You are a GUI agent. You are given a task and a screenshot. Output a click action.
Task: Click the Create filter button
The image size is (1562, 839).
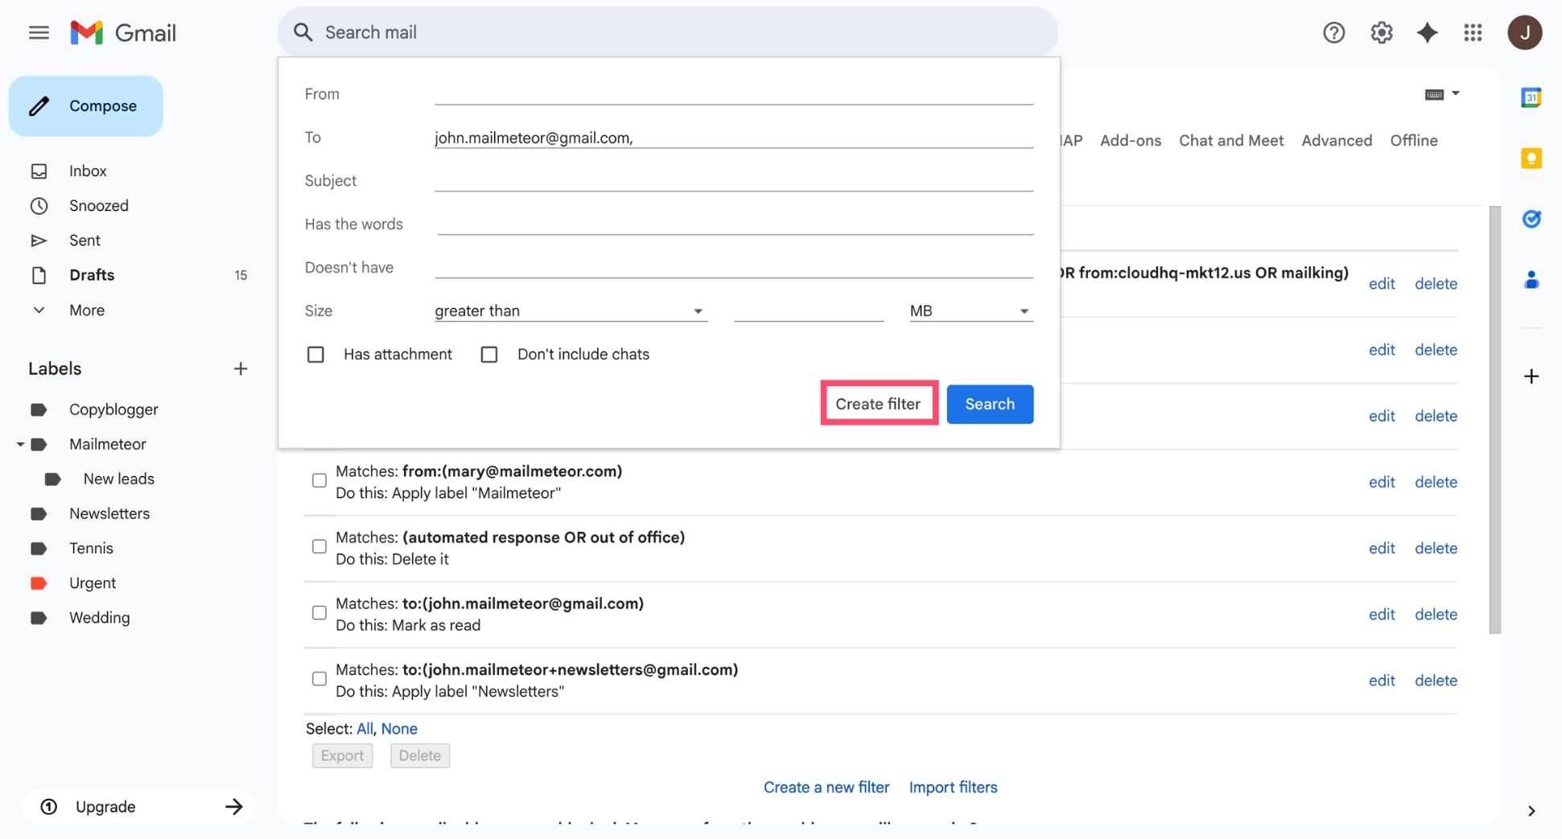(x=878, y=404)
